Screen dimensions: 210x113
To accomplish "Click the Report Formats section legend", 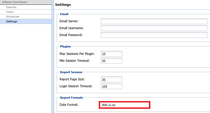I will (x=72, y=98).
